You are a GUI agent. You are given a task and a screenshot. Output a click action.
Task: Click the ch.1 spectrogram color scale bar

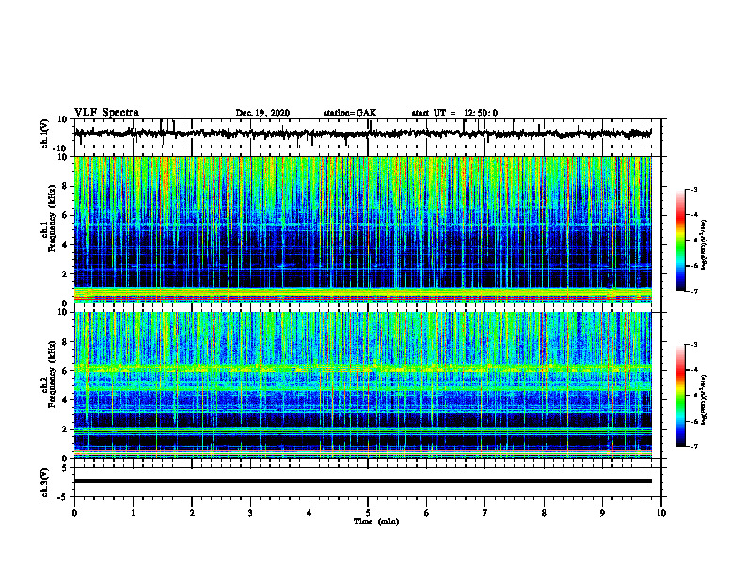680,241
